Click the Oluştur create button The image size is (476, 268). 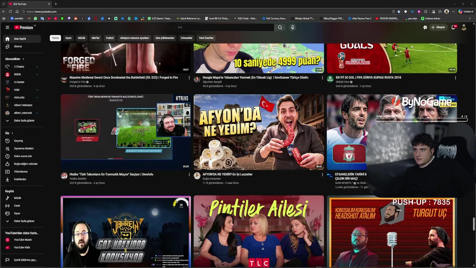[438, 27]
